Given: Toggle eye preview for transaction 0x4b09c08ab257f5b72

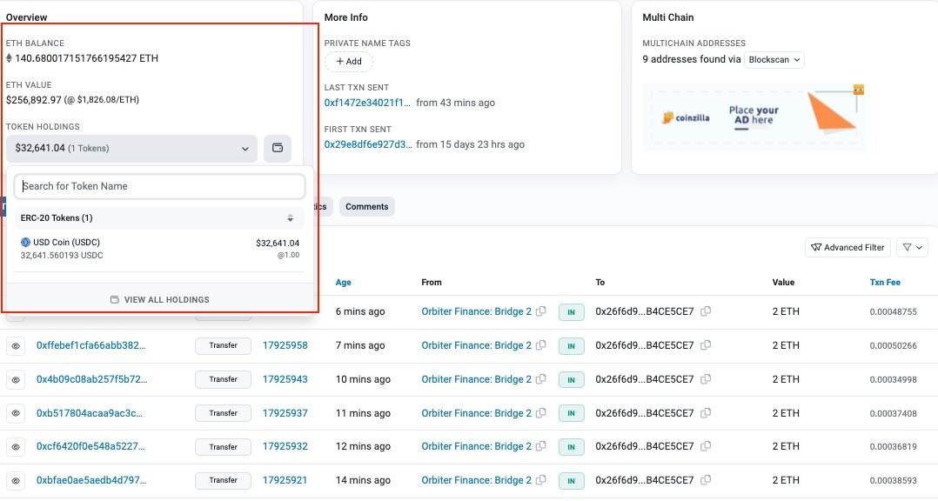Looking at the screenshot, I should point(16,379).
